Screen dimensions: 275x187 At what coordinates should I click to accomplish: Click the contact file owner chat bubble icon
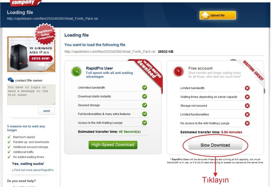[11, 80]
